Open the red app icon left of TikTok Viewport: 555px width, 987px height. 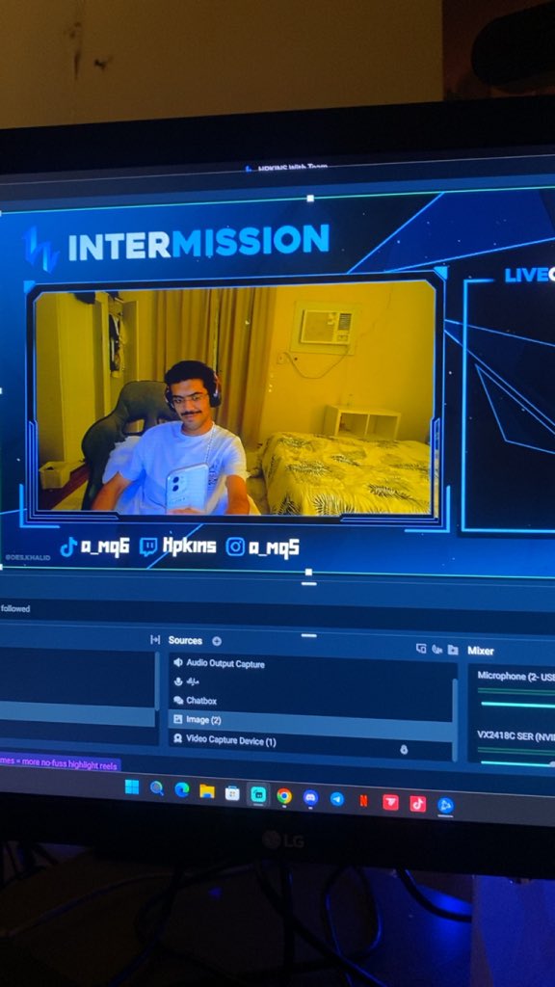[390, 802]
